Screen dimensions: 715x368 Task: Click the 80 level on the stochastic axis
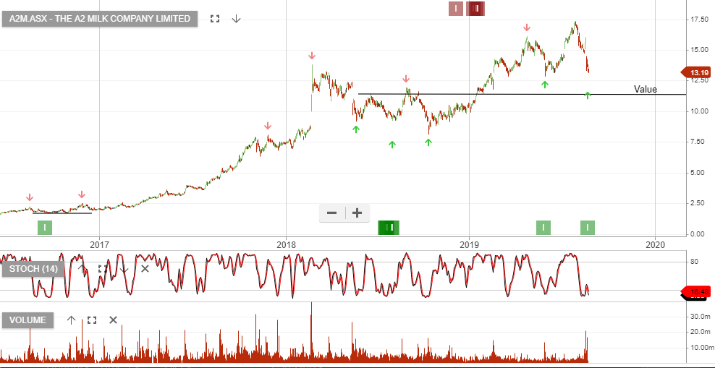click(x=695, y=262)
